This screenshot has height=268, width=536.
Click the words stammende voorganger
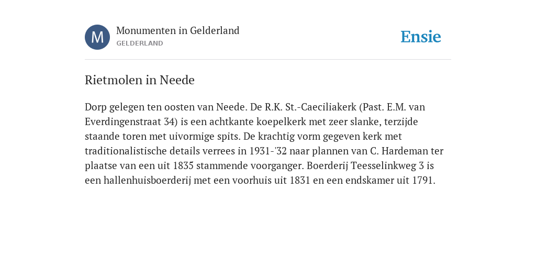tap(250, 166)
